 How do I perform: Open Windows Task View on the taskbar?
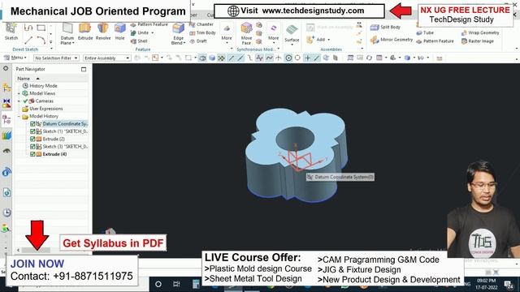(x=176, y=284)
